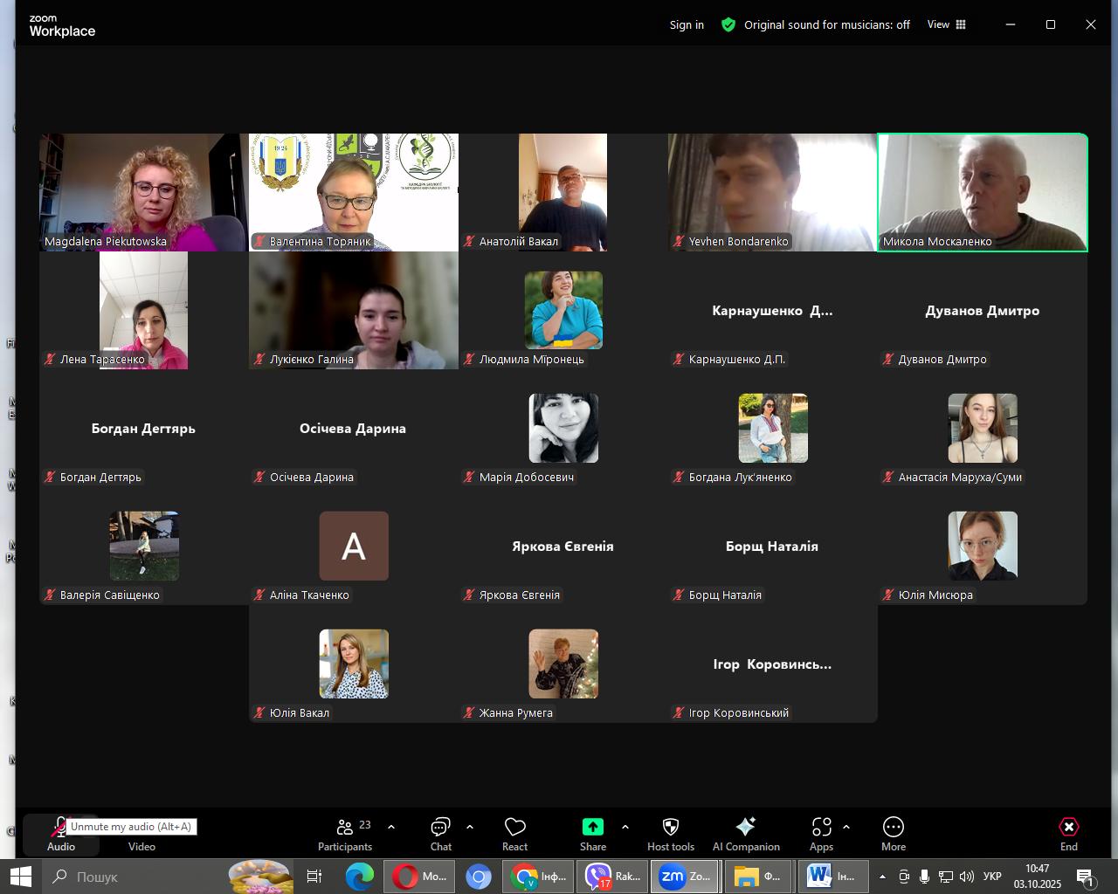Click the Sign in link
The height and width of the screenshot is (894, 1118).
(687, 24)
